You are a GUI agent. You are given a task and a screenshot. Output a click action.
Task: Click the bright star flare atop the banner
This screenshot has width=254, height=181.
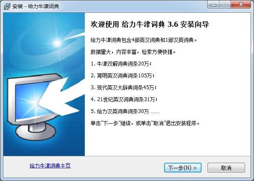(57, 43)
